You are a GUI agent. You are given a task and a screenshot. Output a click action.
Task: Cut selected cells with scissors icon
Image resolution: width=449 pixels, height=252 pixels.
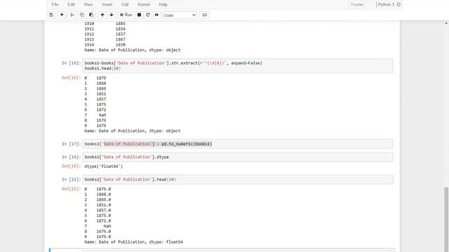(x=72, y=15)
